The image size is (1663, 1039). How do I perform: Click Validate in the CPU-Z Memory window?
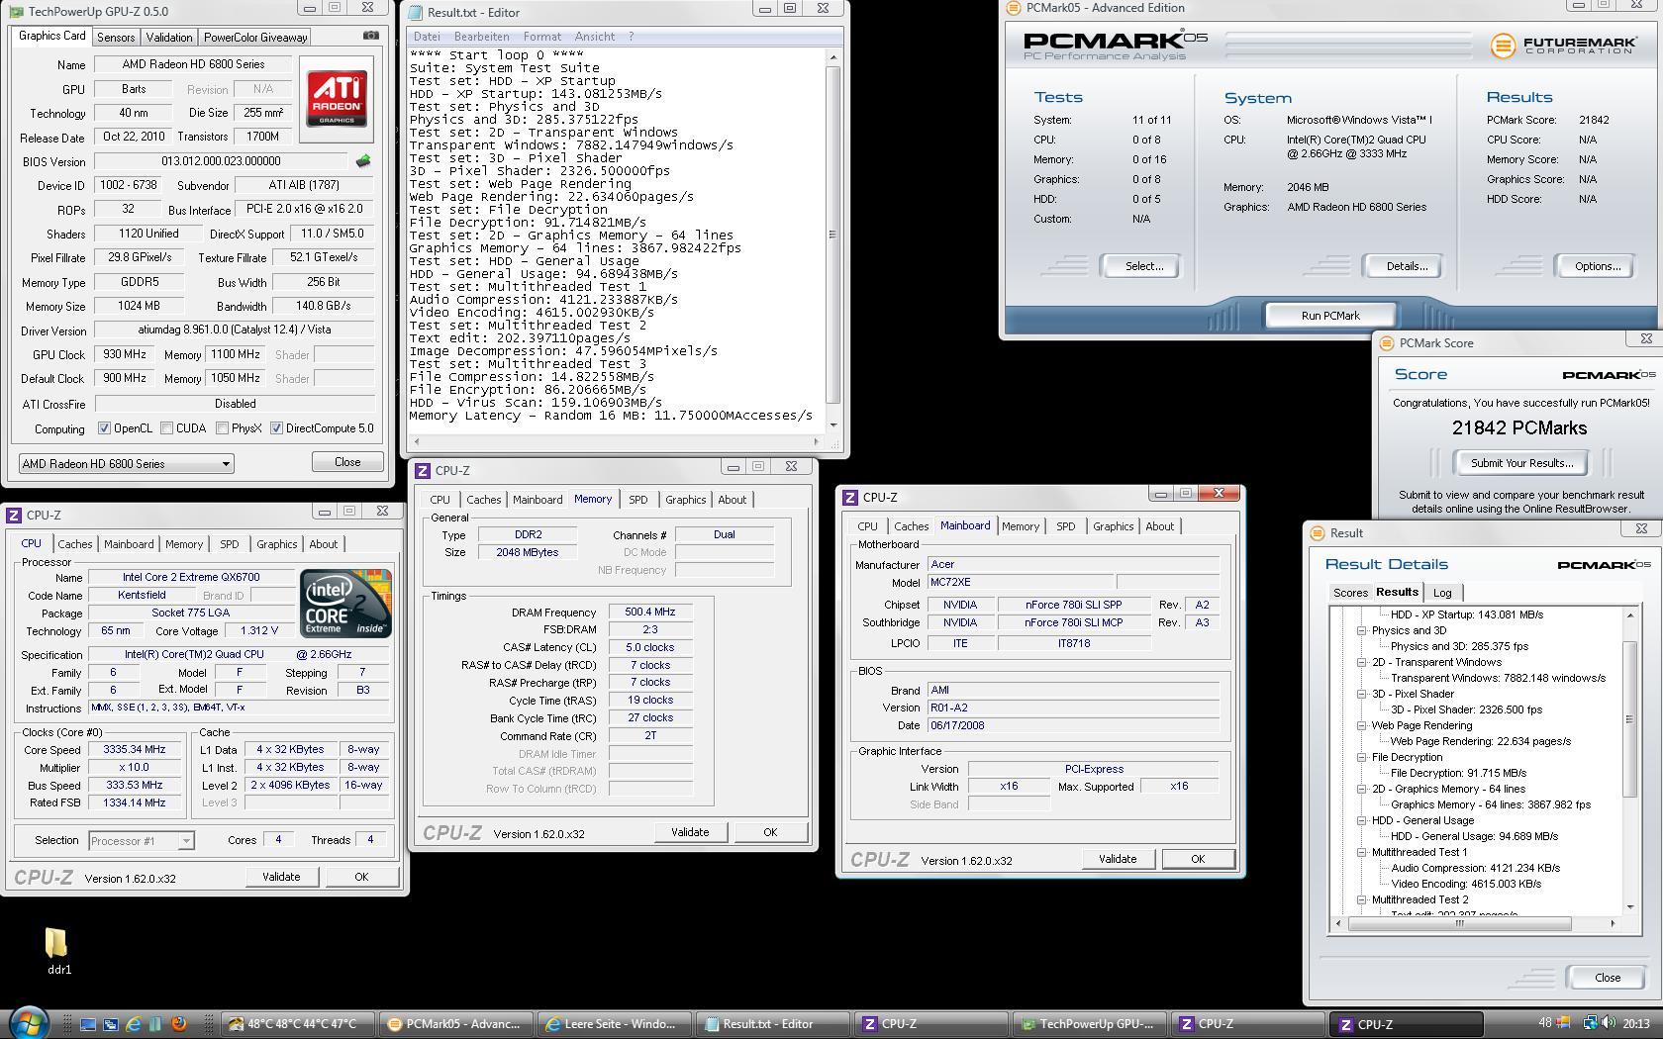tap(690, 832)
